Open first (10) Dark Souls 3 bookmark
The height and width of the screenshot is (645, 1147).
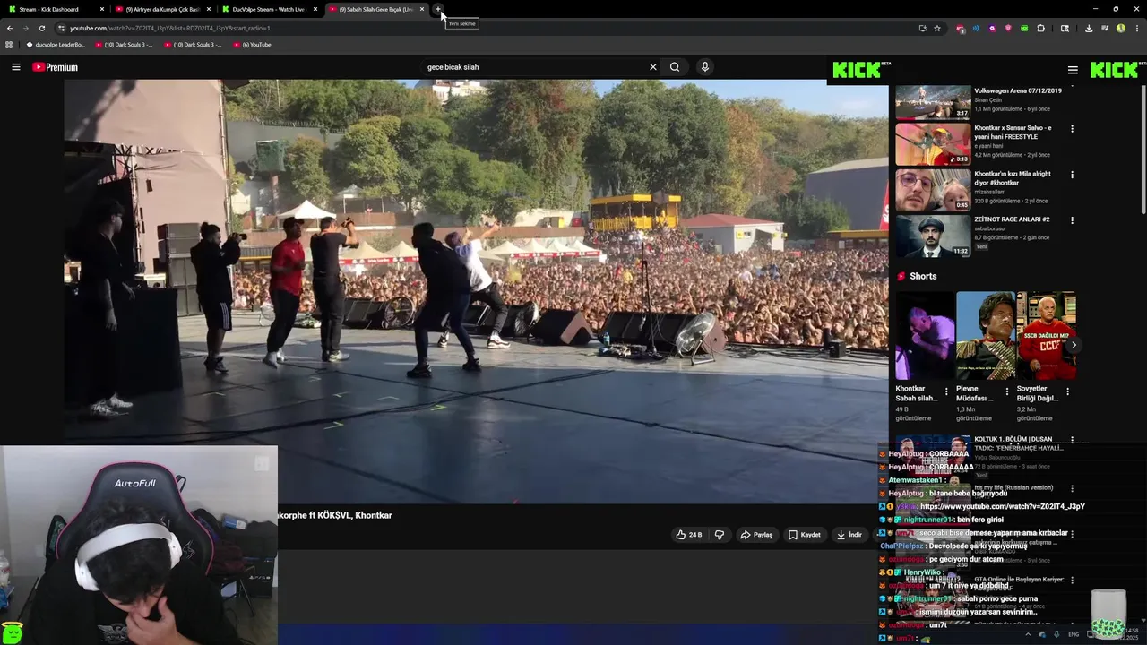tap(123, 44)
